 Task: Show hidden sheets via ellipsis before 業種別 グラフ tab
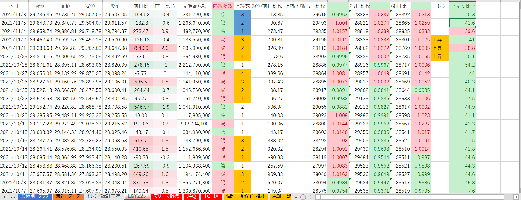coord(13,197)
